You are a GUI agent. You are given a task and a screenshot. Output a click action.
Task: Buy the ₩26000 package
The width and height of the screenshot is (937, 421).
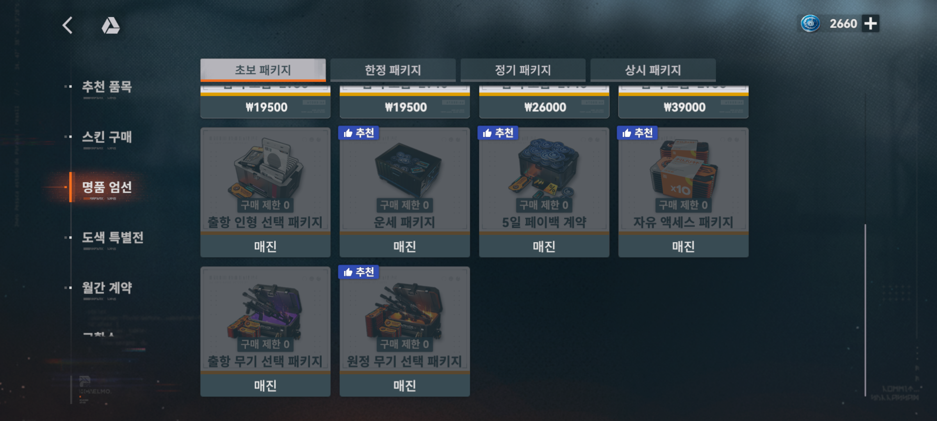544,107
